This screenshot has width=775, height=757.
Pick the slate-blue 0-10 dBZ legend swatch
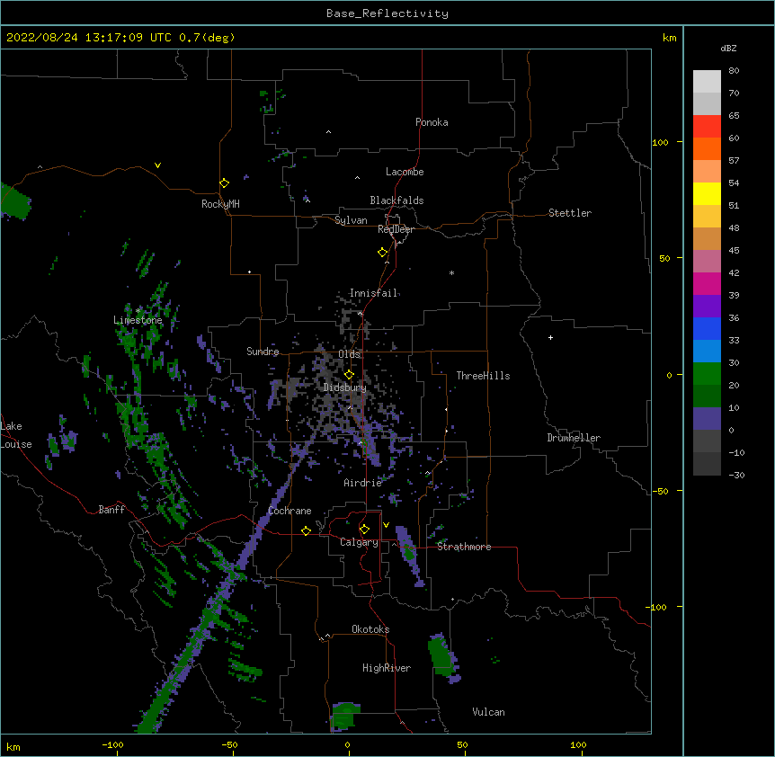(707, 419)
